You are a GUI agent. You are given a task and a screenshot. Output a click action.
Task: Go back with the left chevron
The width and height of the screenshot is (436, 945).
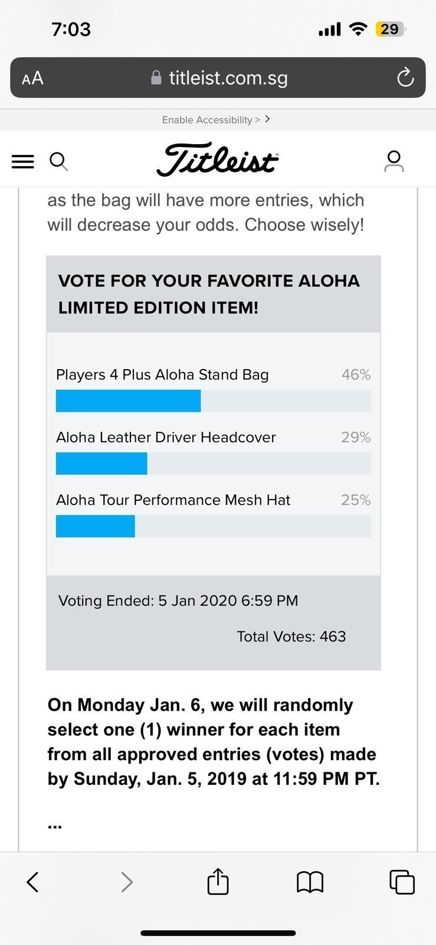click(33, 882)
